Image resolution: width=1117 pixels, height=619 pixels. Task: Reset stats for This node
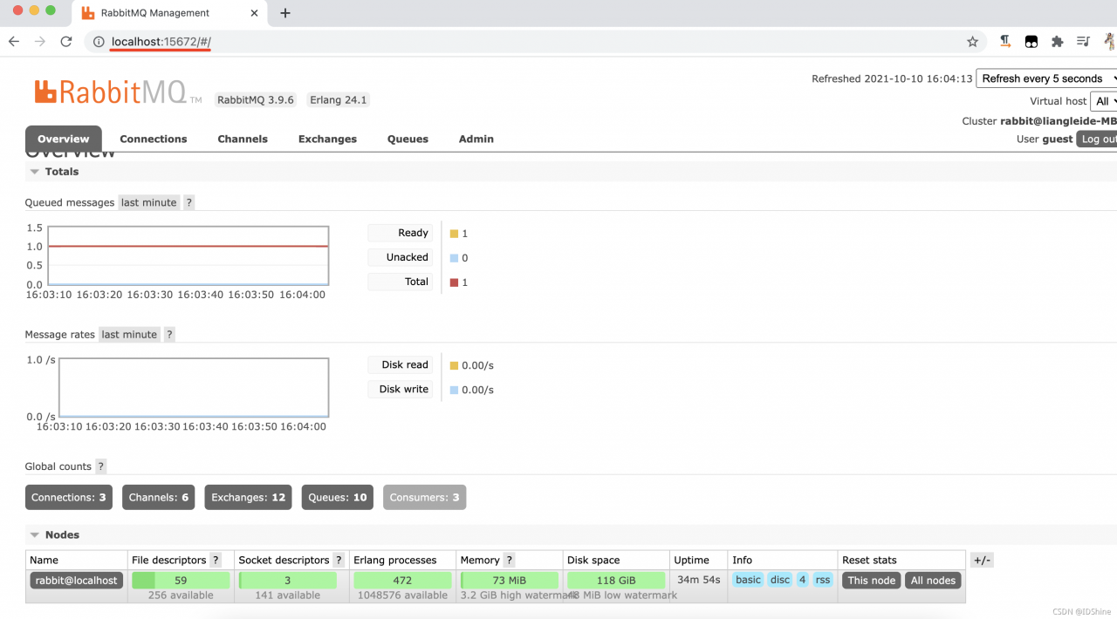coord(872,581)
